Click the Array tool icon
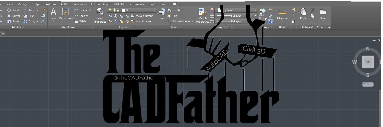 [26, 21]
